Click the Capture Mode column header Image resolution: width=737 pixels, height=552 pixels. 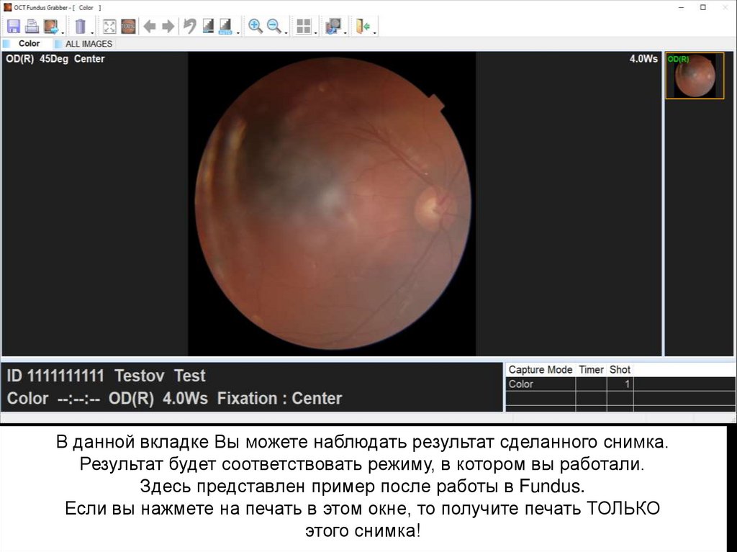pyautogui.click(x=541, y=370)
